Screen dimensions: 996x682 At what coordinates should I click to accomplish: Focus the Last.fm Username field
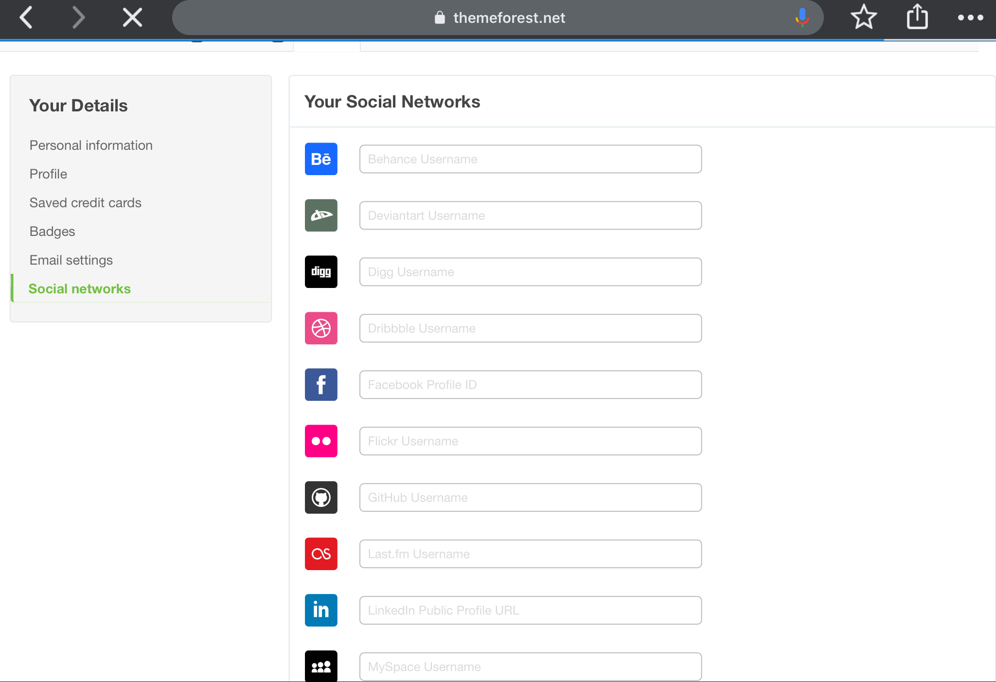coord(531,554)
